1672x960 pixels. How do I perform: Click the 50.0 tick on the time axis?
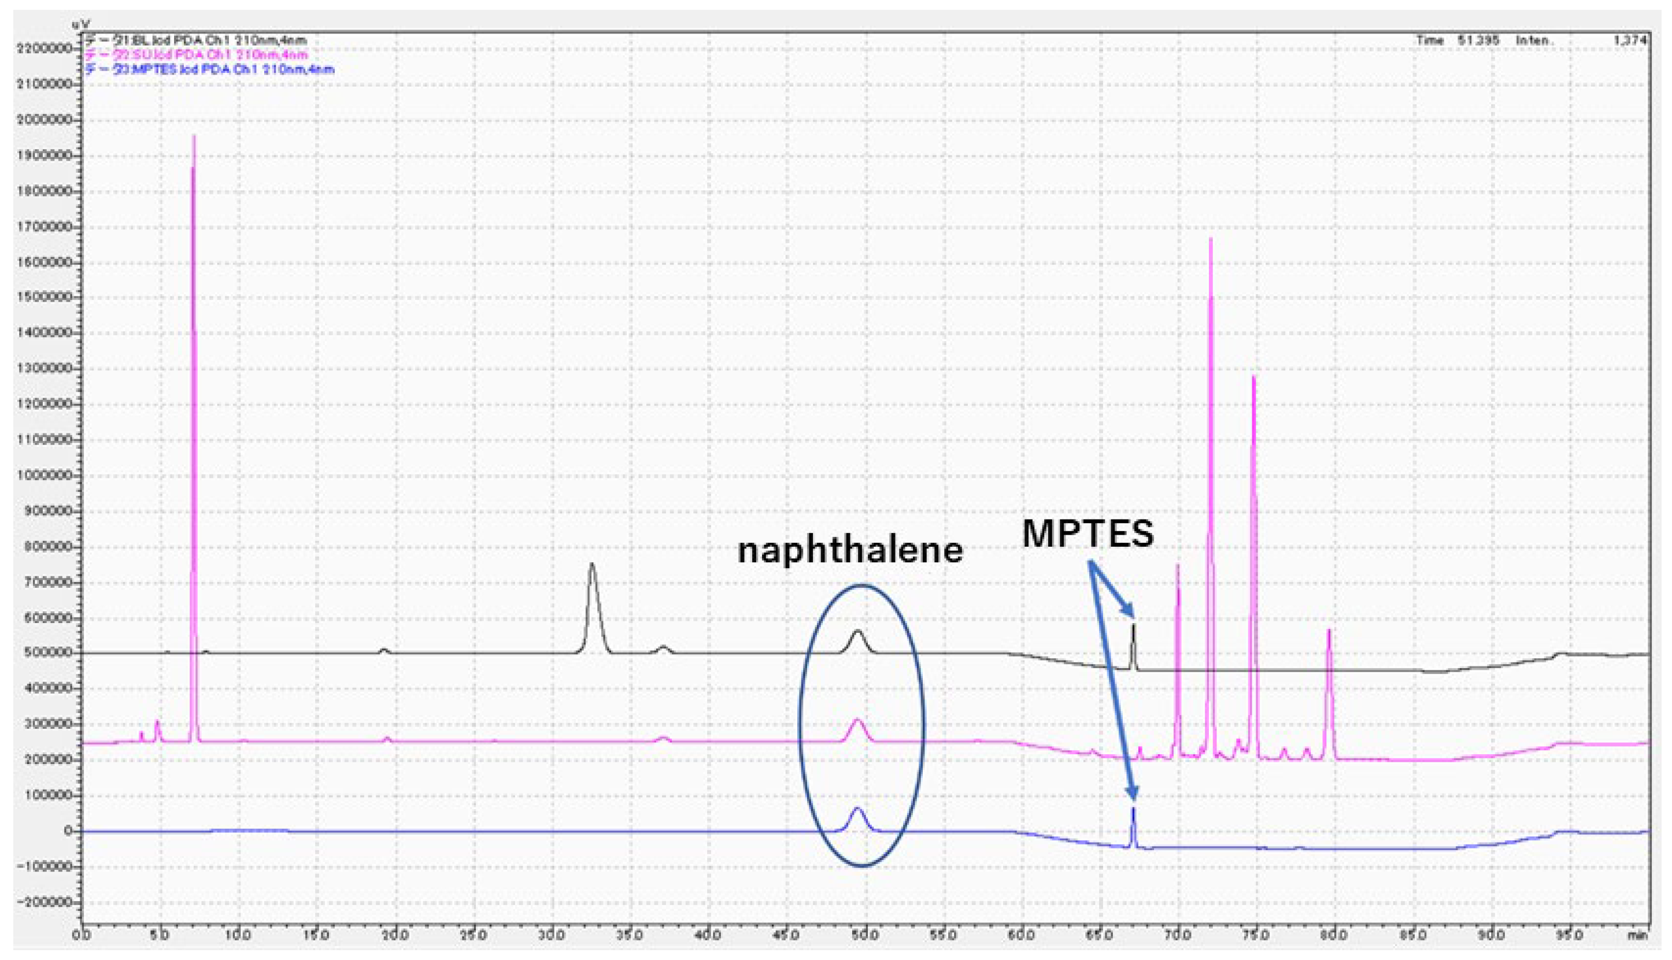coord(865,935)
